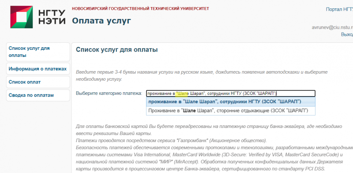Select suggestion for сторонние отдыхающие
The width and height of the screenshot is (353, 173).
231,111
